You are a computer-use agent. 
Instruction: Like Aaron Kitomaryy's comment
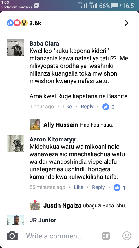[x=78, y=187]
